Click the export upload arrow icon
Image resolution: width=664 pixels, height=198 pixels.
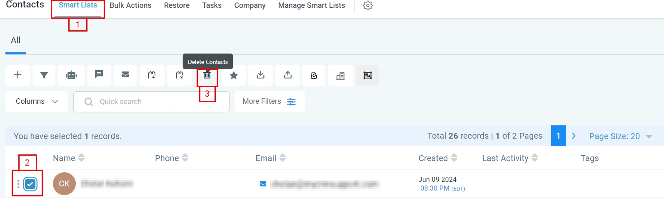point(287,75)
